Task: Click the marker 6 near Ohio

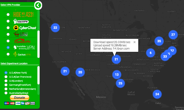Action: pyautogui.click(x=151, y=53)
